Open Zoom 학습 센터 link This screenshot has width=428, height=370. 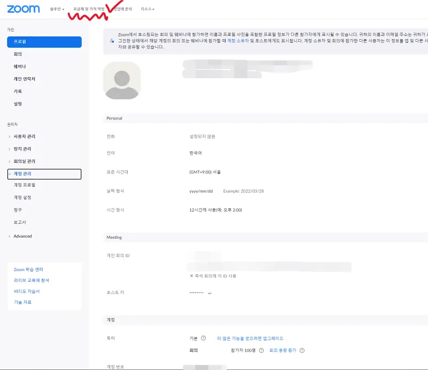click(x=28, y=269)
